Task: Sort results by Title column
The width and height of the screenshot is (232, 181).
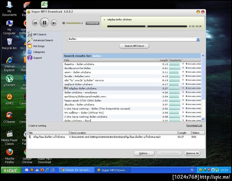Action: click(x=110, y=60)
